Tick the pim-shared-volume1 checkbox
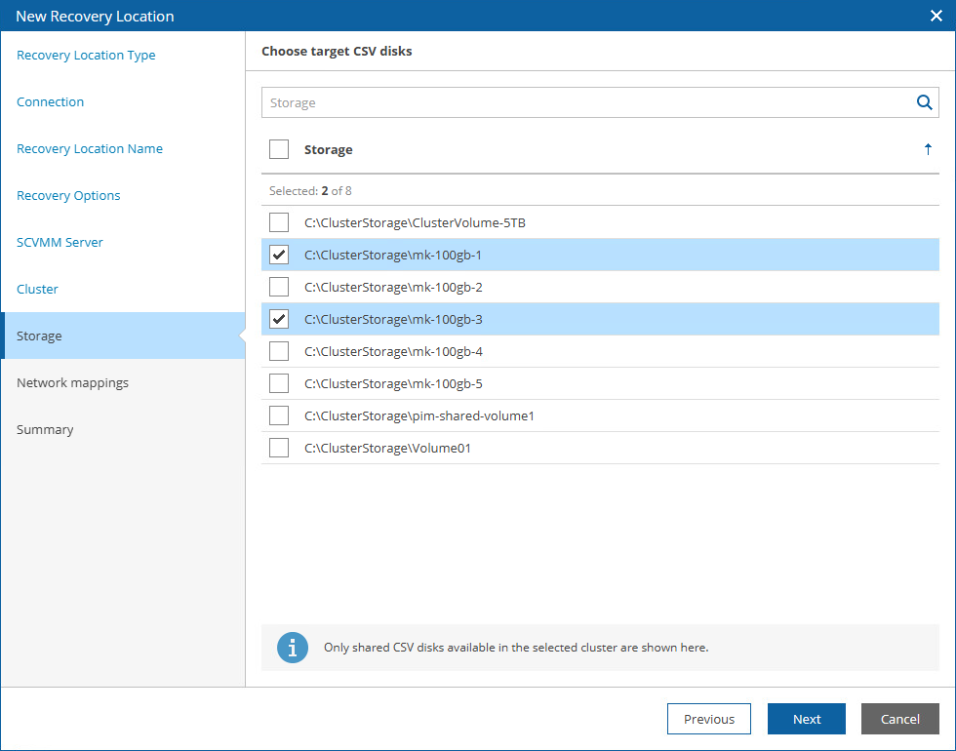 (279, 415)
